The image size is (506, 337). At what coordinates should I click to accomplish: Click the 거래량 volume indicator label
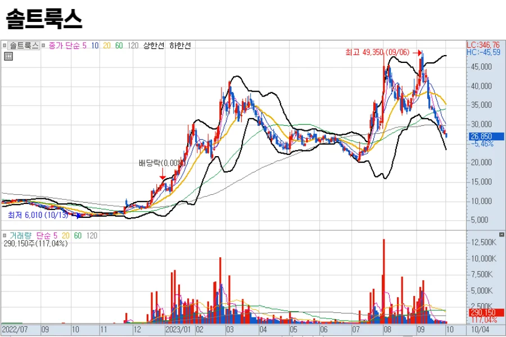[20, 236]
